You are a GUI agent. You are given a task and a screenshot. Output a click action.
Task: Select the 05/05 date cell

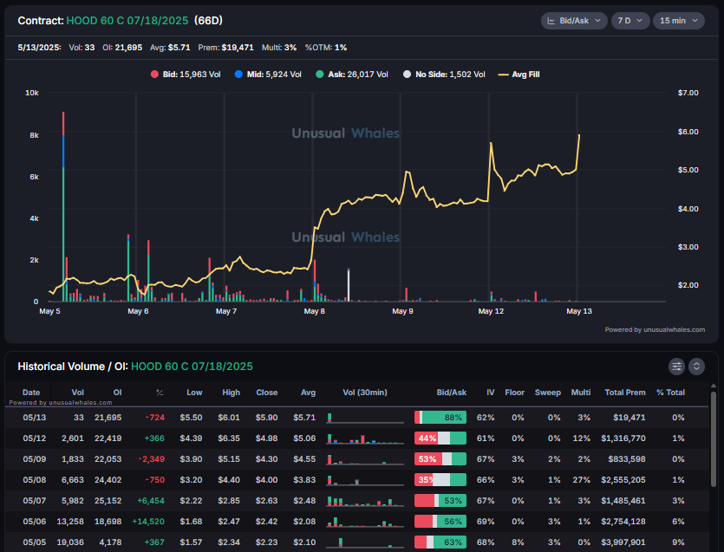(34, 542)
